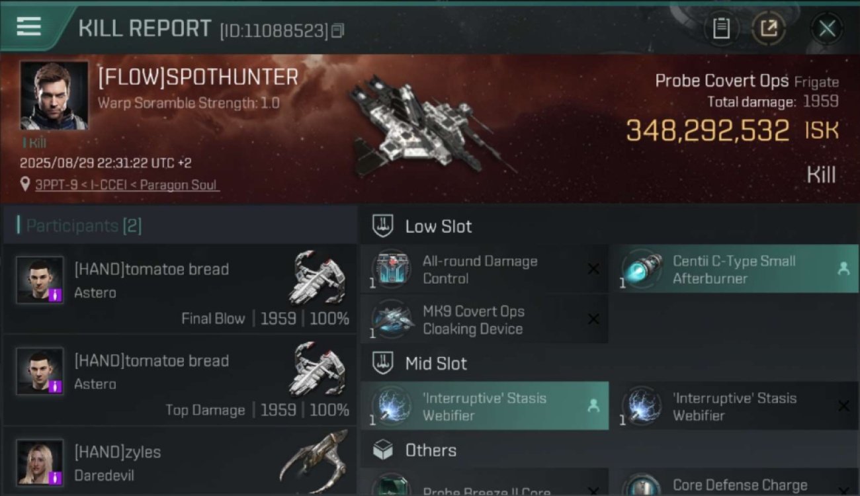The width and height of the screenshot is (860, 496).
Task: Select tomatoe bread Final Blow entry
Action: tap(179, 290)
